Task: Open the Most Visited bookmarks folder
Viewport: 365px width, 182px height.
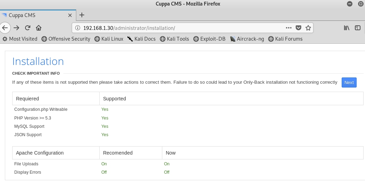Action: tap(20, 39)
